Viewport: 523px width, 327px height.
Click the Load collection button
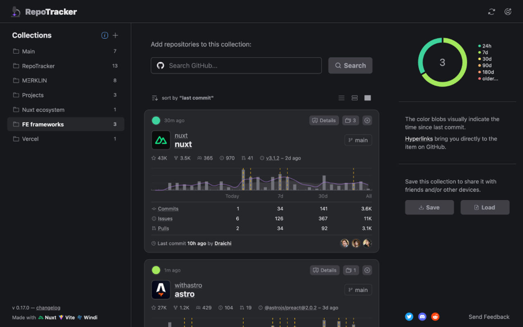[x=485, y=207]
